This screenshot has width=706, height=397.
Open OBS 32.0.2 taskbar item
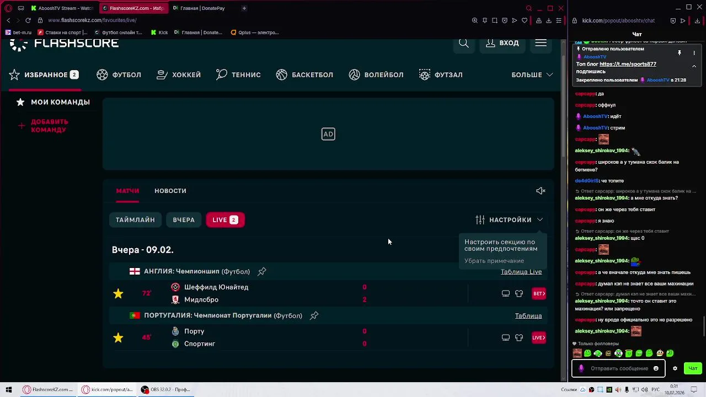click(167, 389)
